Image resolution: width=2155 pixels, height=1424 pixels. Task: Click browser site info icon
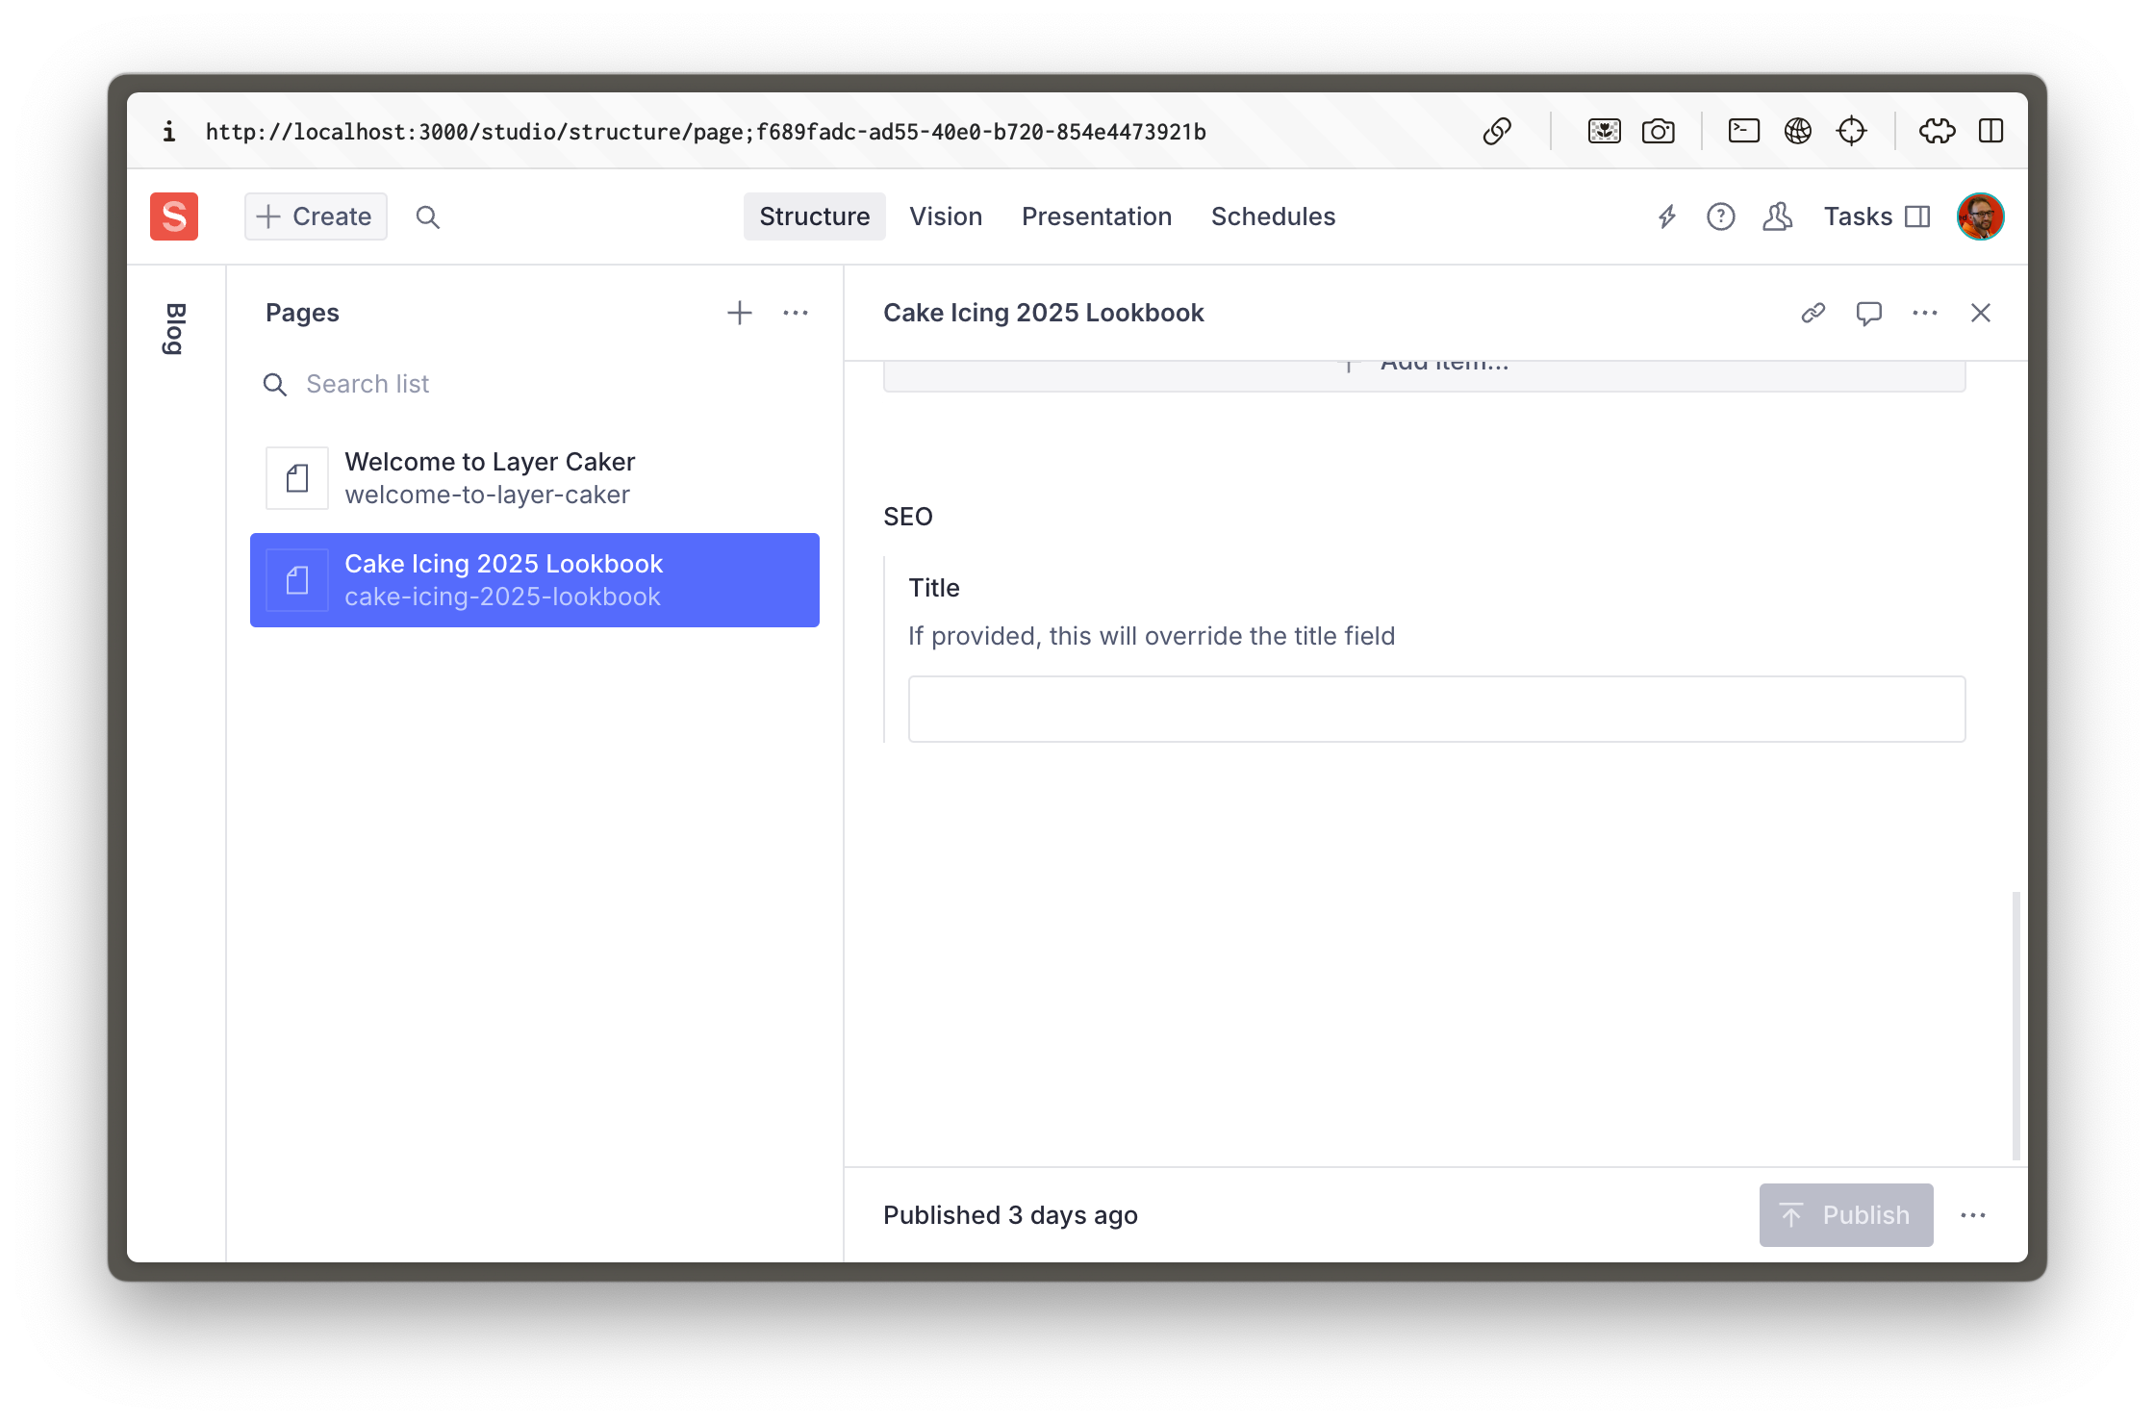[x=169, y=131]
